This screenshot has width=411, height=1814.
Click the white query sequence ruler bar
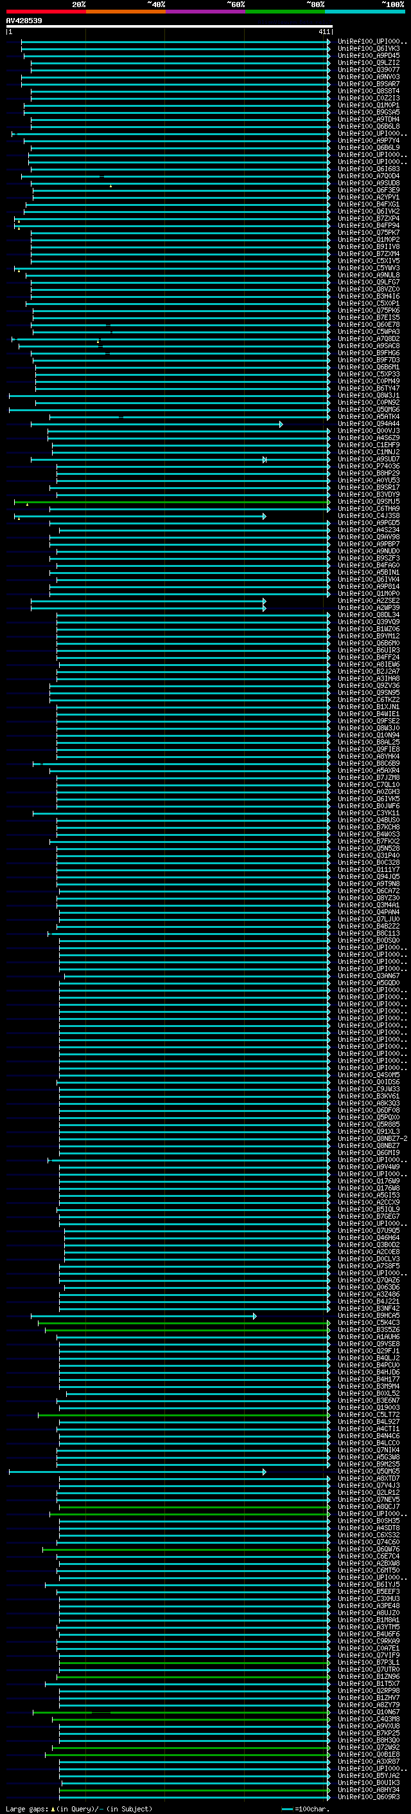pos(169,27)
